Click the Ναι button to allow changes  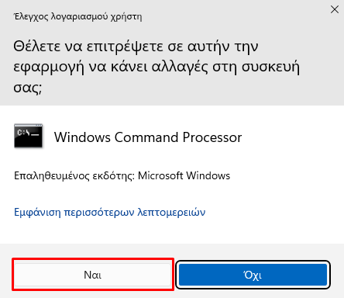point(93,275)
